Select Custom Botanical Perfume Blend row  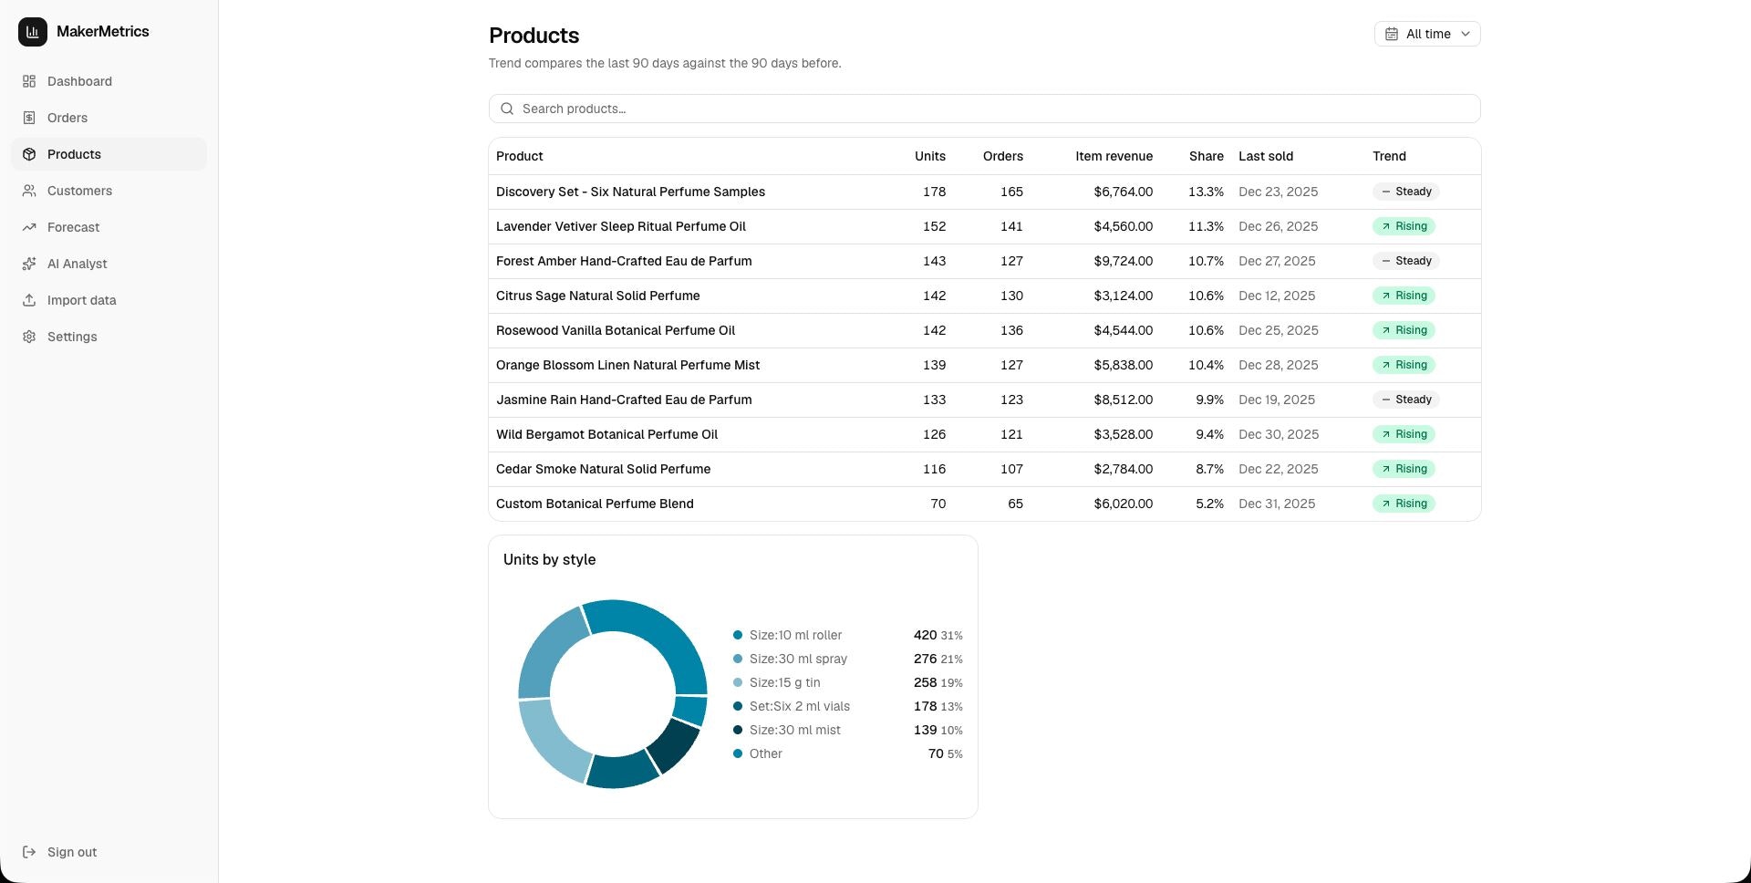pos(985,504)
